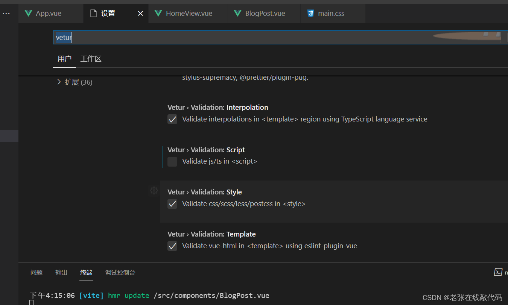Uncheck Validation: Interpolation checkbox
508x305 pixels.
tap(172, 120)
